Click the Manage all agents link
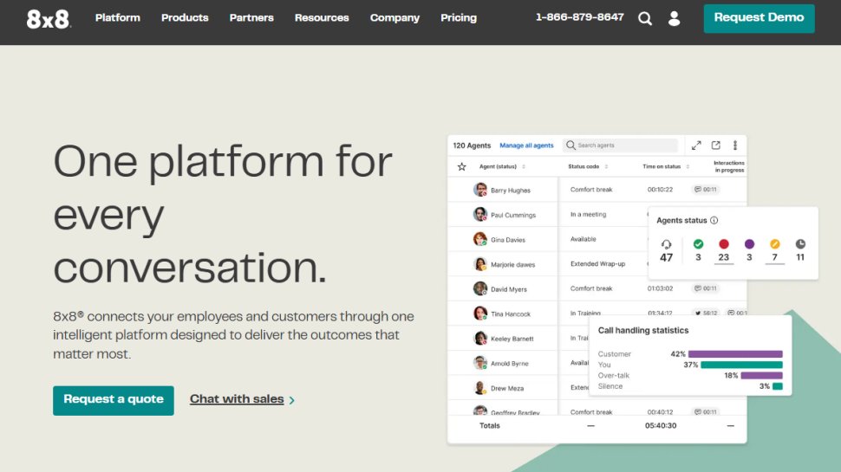This screenshot has height=472, width=841. coord(526,145)
